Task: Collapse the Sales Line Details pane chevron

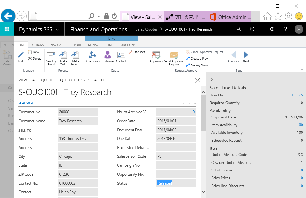Action: pos(212,79)
